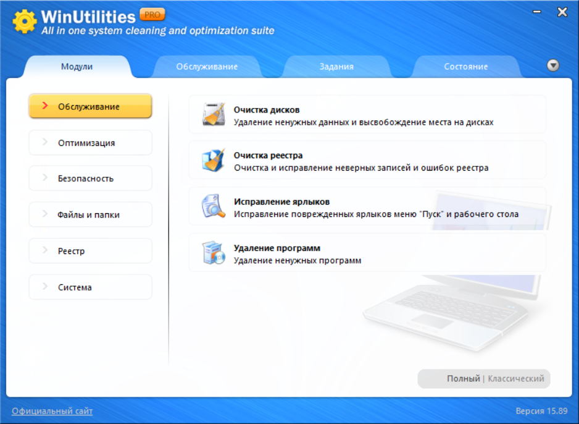Click the WinUtilities title text
This screenshot has width=579, height=424.
coord(88,17)
